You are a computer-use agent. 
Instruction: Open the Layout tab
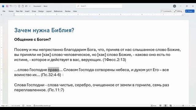49,11
